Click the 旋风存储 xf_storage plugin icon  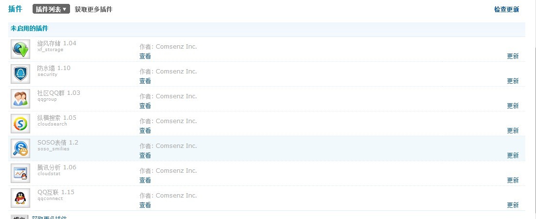20,49
